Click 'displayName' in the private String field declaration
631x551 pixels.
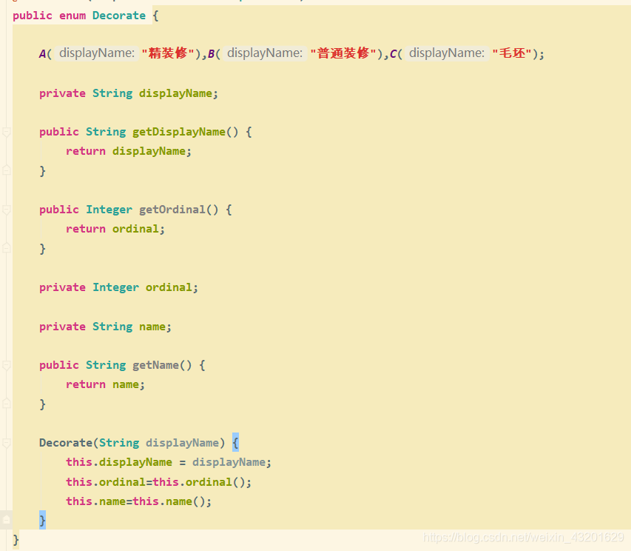(x=175, y=93)
